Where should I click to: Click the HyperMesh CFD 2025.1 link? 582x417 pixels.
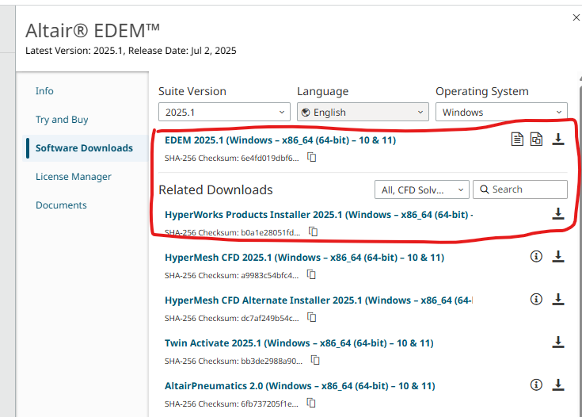pyautogui.click(x=304, y=258)
